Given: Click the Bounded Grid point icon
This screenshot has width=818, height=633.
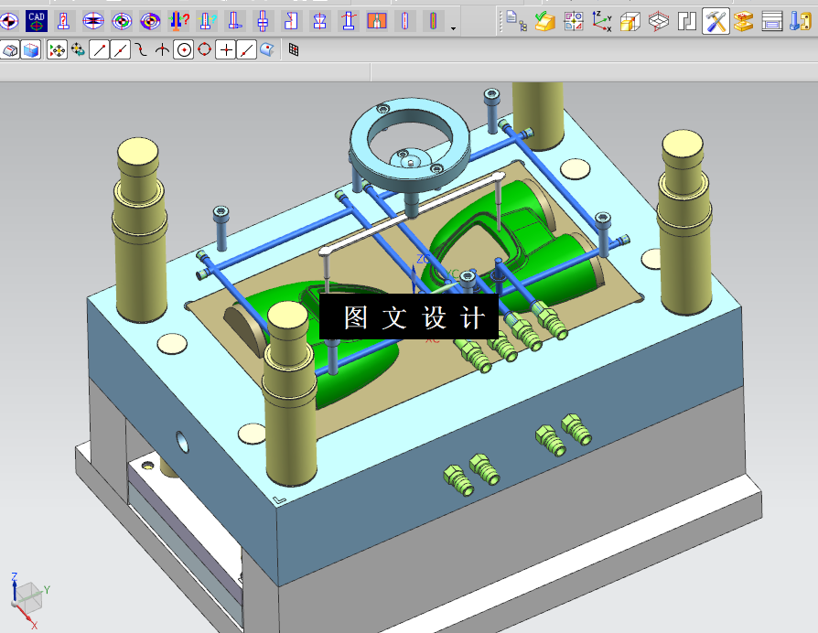Looking at the screenshot, I should point(294,50).
